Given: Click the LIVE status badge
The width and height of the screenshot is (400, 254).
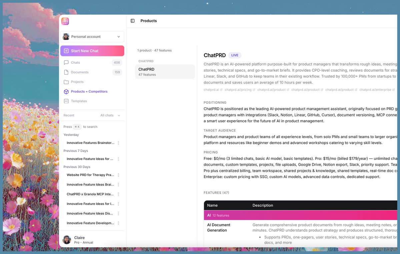Looking at the screenshot, I should (x=235, y=55).
